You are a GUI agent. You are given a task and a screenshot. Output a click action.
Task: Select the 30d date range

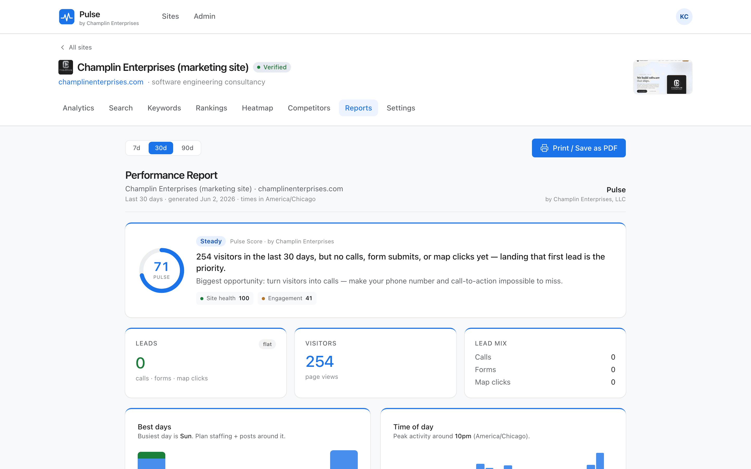[x=161, y=148]
